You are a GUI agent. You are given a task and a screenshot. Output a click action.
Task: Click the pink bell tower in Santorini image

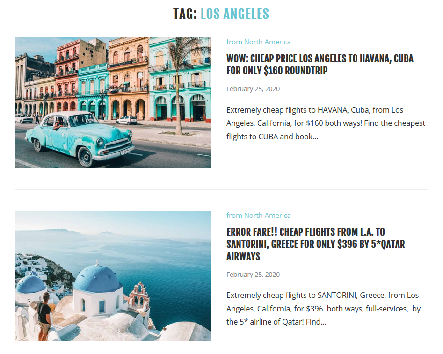139,296
